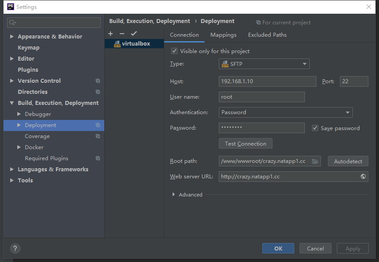379x262 pixels.
Task: Select Keymap in settings tree
Action: pos(28,48)
